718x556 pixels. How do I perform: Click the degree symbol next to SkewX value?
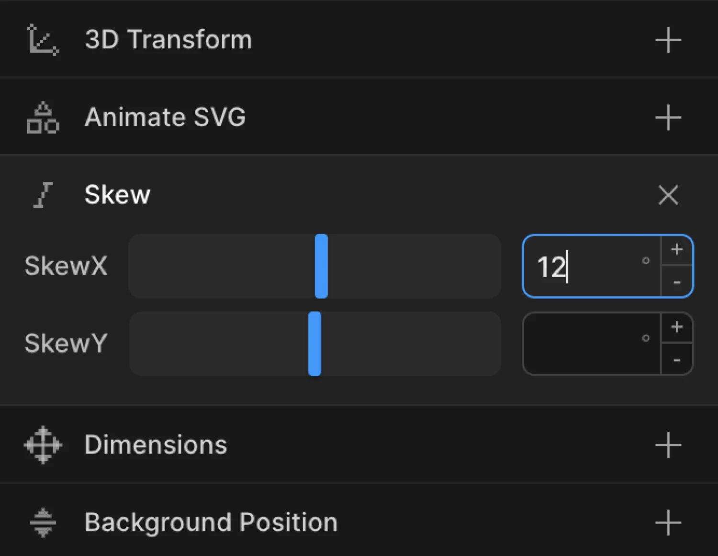click(x=646, y=261)
